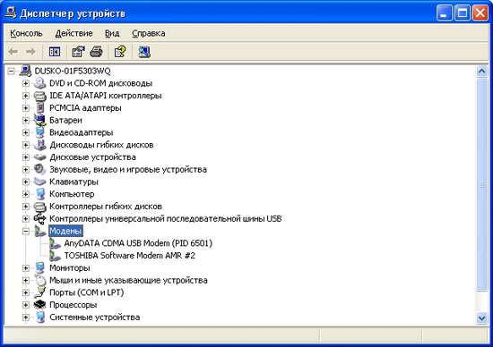Viewport: 493px width, 347px height.
Task: Click the Видеоадаптеры icon
Action: pos(40,132)
